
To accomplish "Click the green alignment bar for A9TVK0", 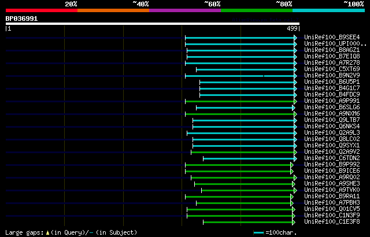I will click(x=248, y=191).
